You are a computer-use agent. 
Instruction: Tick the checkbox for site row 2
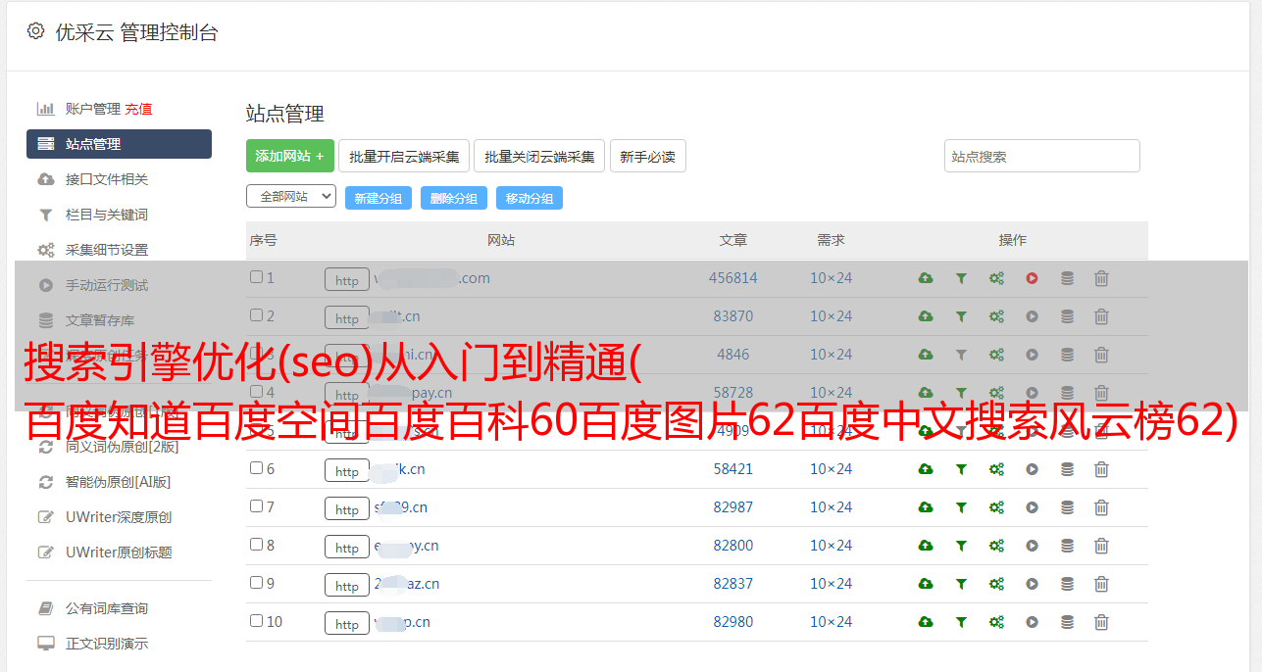256,315
